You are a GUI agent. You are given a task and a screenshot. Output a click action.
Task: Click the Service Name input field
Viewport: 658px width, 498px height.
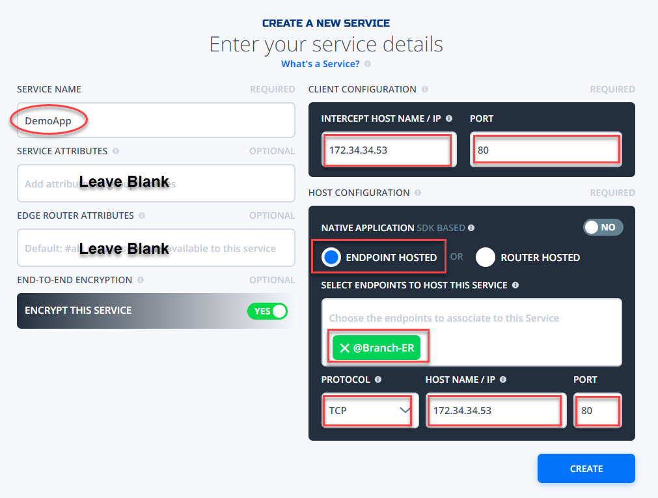[x=156, y=120]
